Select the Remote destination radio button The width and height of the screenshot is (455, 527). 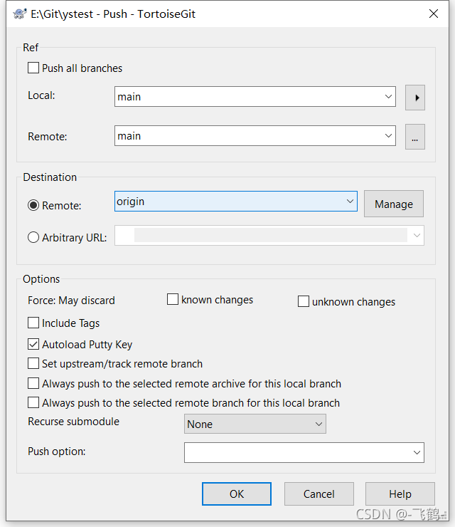coord(33,205)
